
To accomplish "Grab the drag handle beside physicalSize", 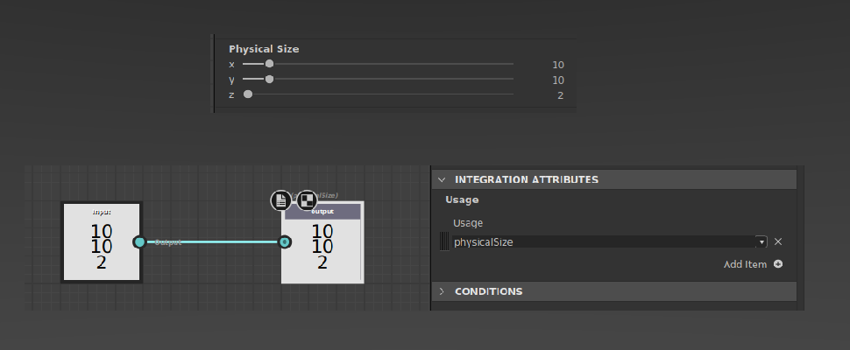I will 444,241.
